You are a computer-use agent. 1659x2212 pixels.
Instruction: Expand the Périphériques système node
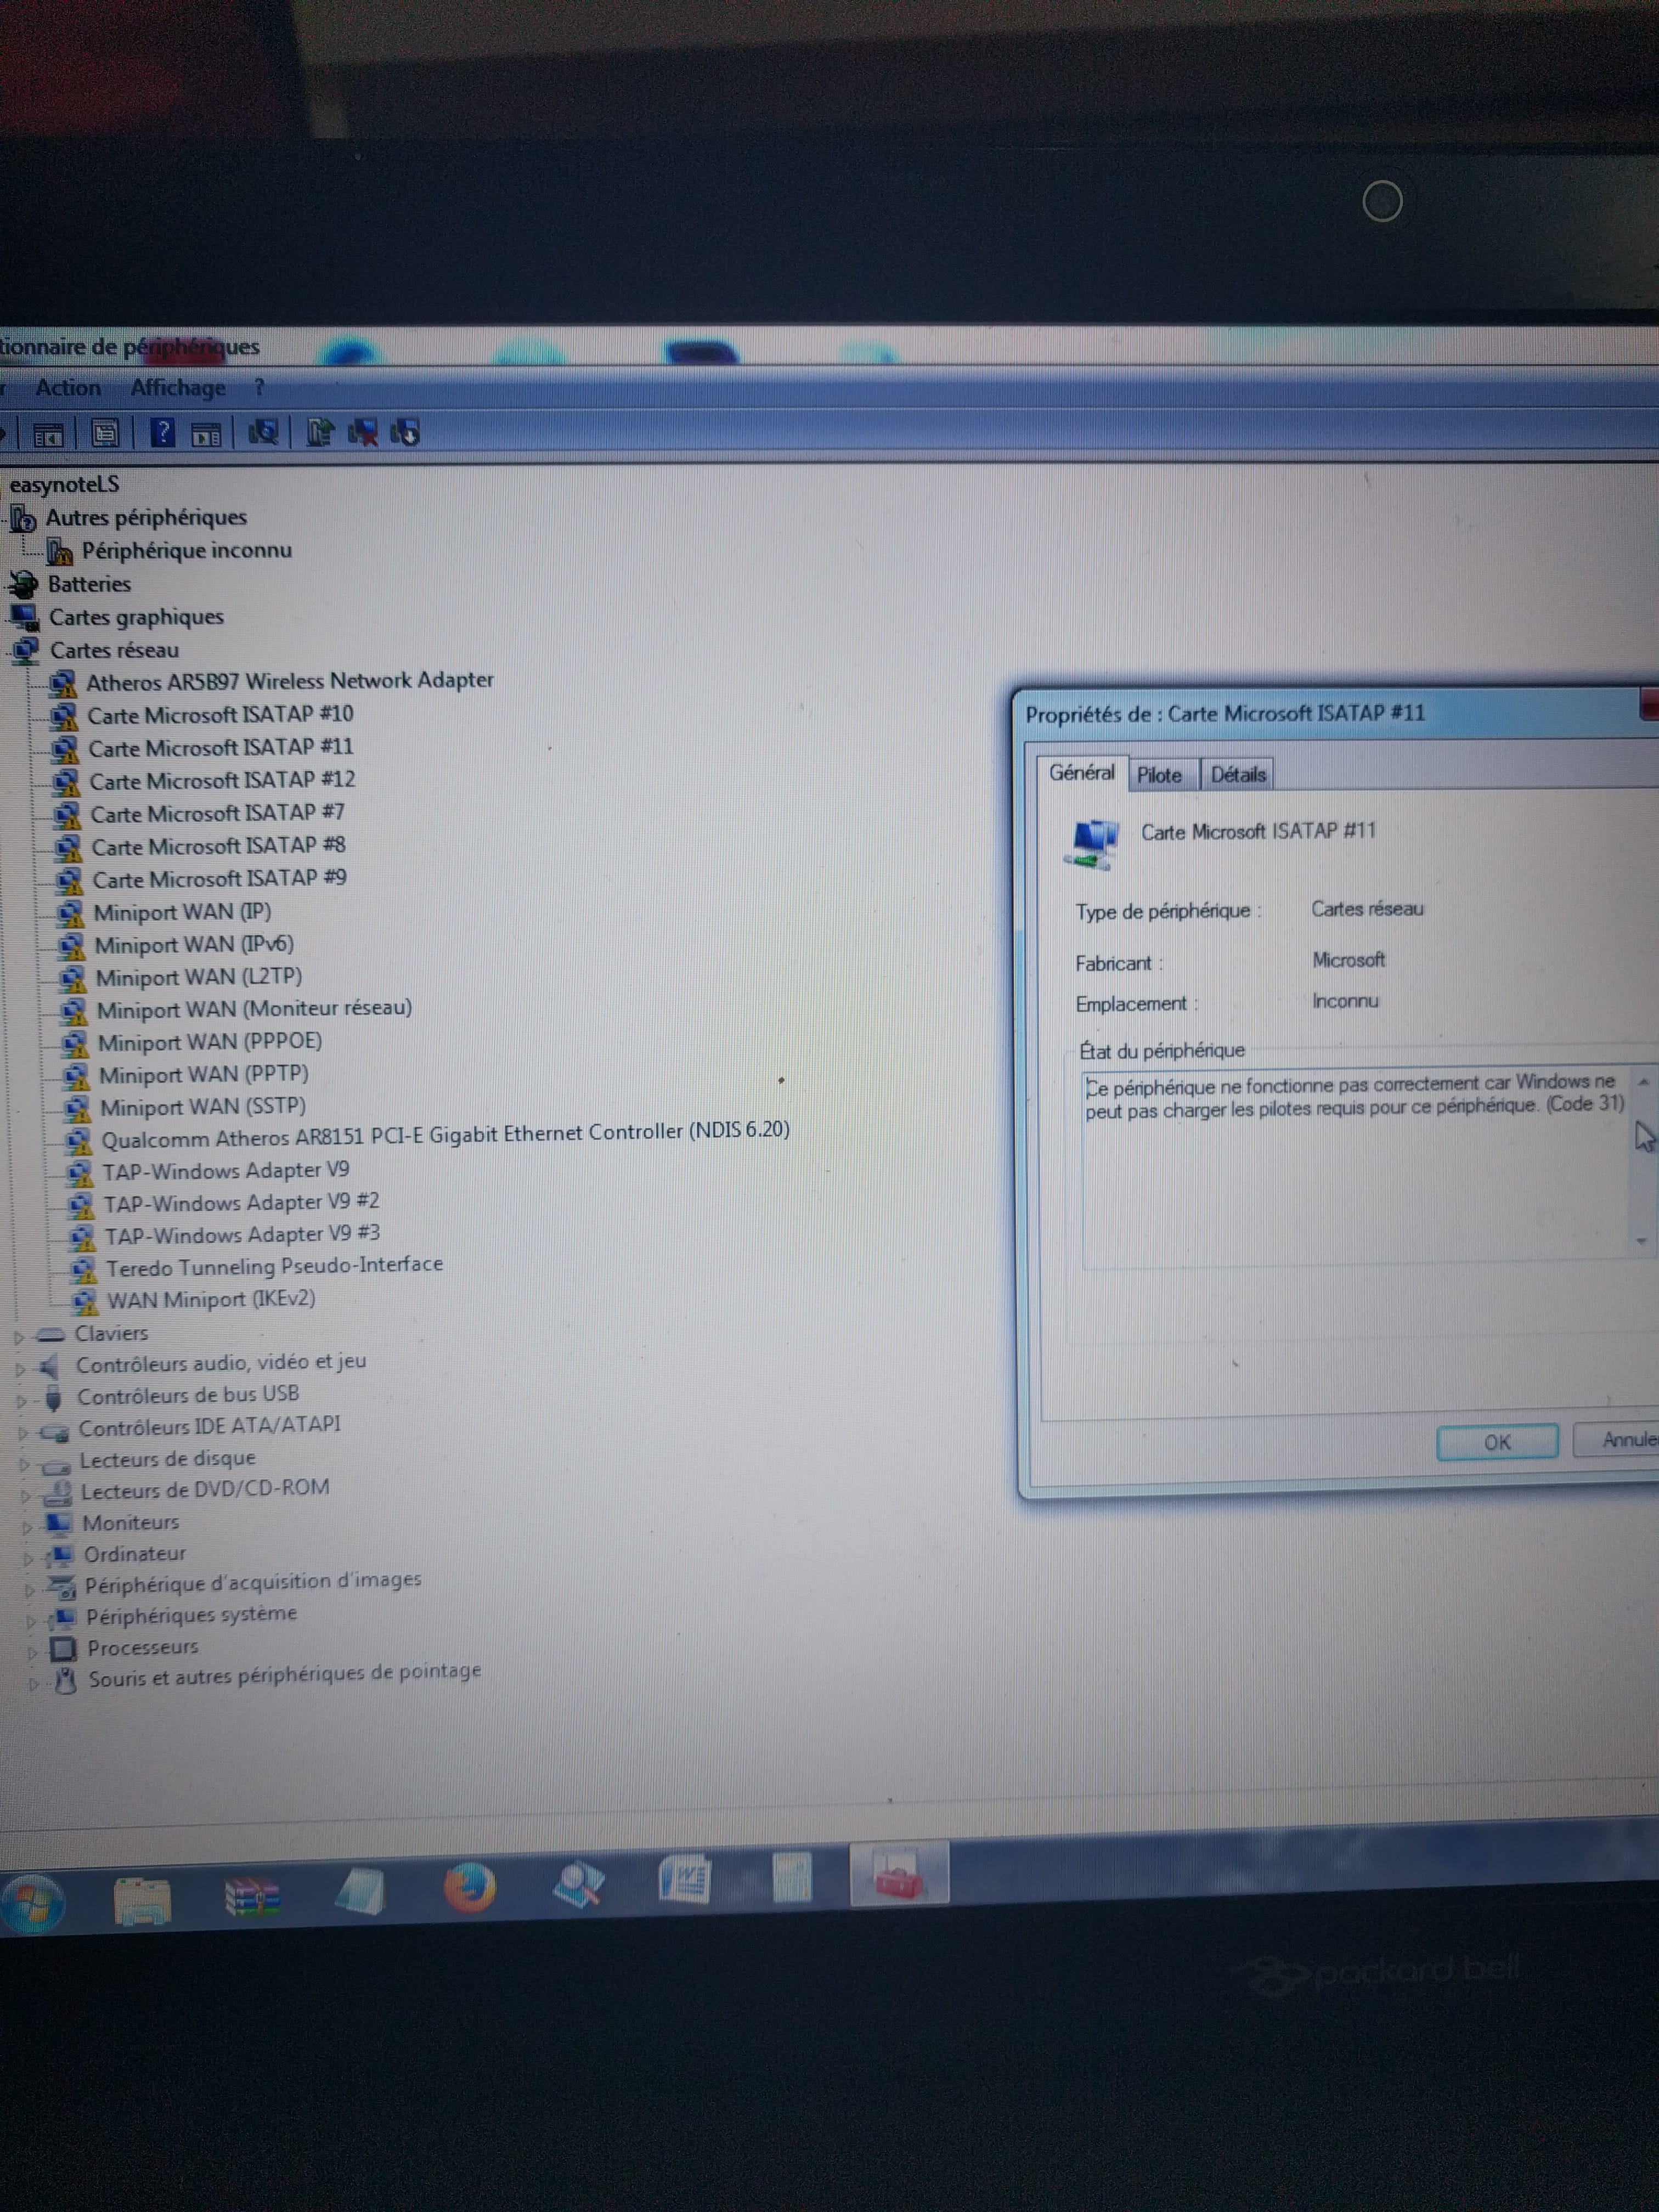31,1621
